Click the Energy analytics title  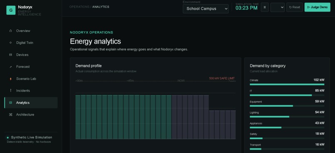pyautogui.click(x=96, y=41)
